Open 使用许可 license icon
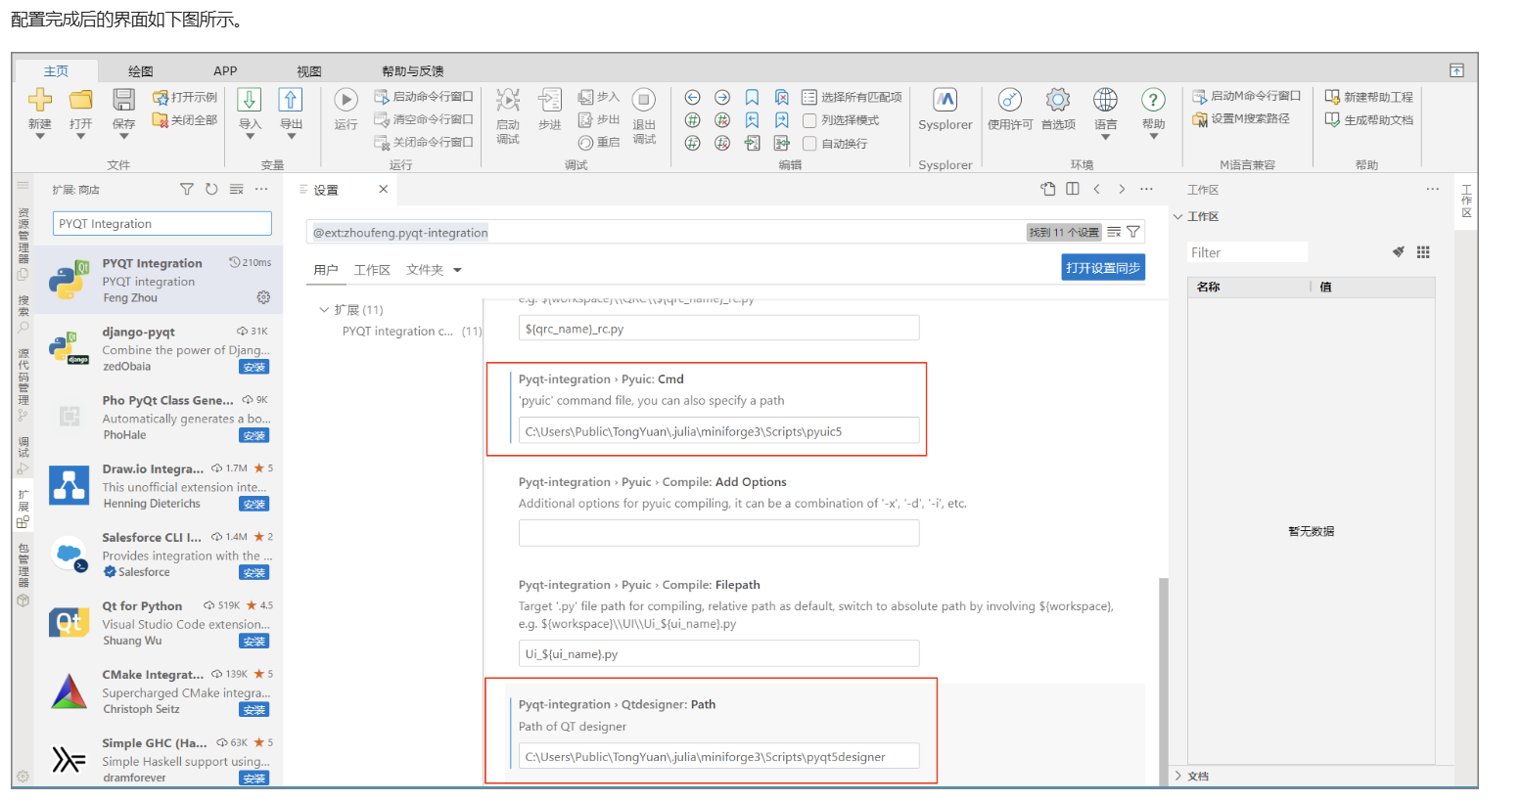1522x801 pixels. click(1010, 100)
